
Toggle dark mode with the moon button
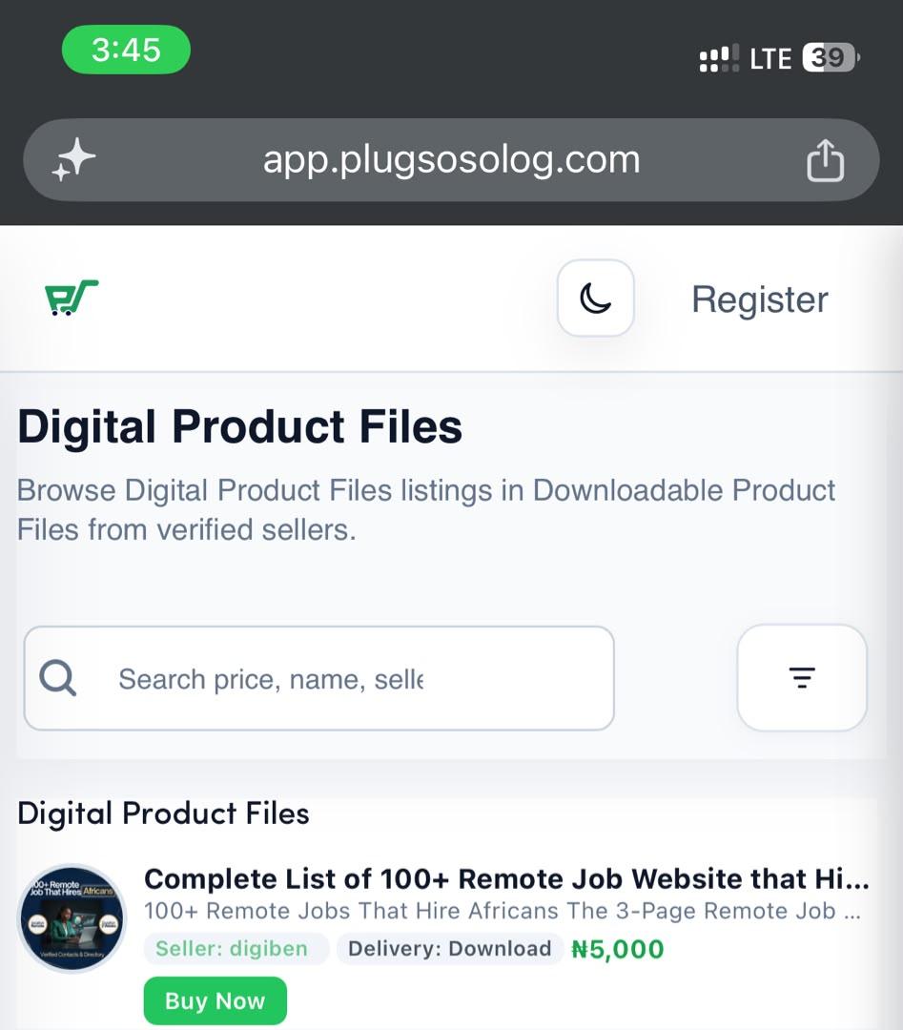[x=596, y=299]
